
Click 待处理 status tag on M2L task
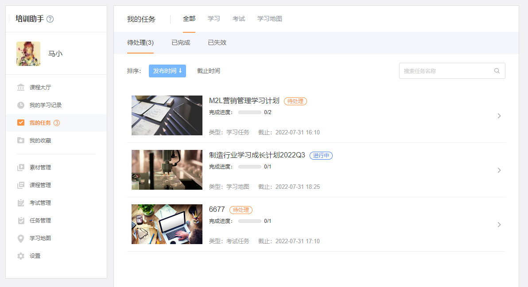(295, 101)
